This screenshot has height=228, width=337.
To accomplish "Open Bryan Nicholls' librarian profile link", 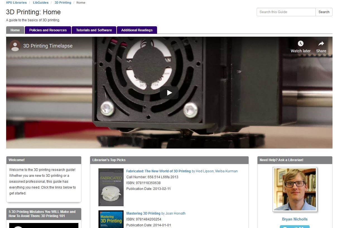I will pyautogui.click(x=295, y=219).
